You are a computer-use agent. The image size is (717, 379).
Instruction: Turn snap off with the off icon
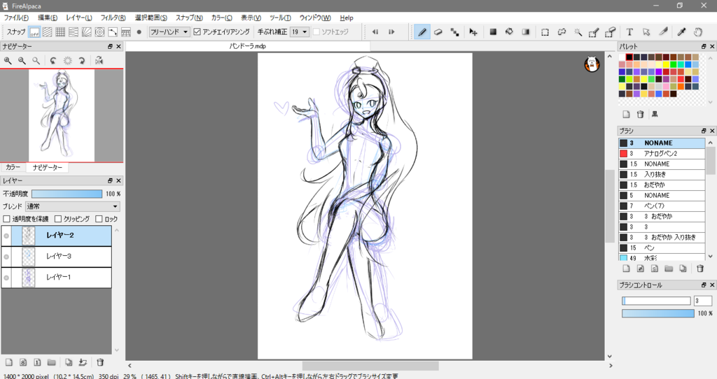click(x=34, y=32)
